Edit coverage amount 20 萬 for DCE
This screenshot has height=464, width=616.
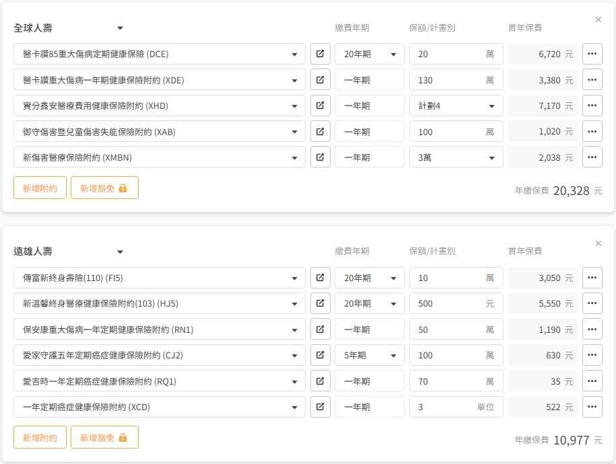[x=456, y=54]
